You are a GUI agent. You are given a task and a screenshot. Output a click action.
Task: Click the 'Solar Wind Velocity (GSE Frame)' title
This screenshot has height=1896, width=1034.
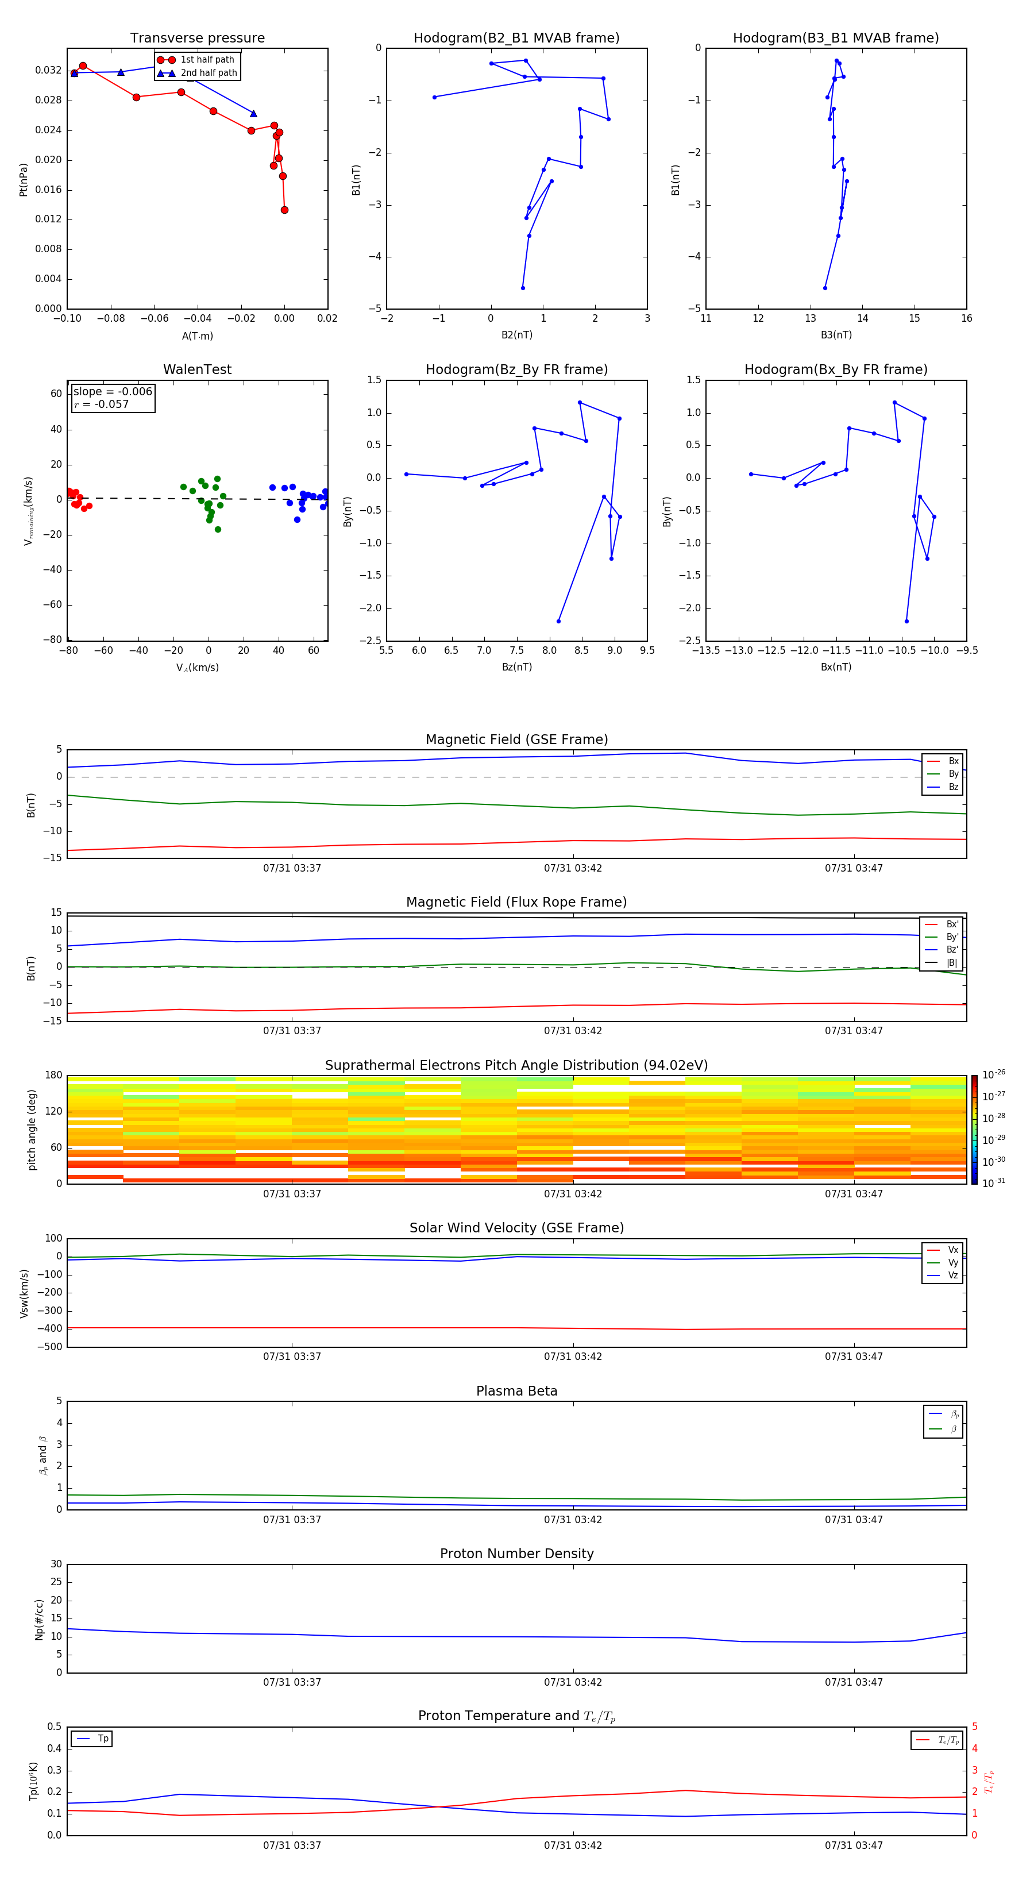pos(516,1228)
